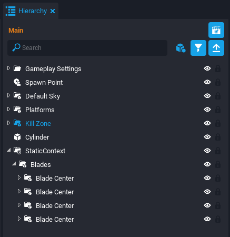Click the filter funnel icon button
Image resolution: width=230 pixels, height=237 pixels.
tap(198, 48)
